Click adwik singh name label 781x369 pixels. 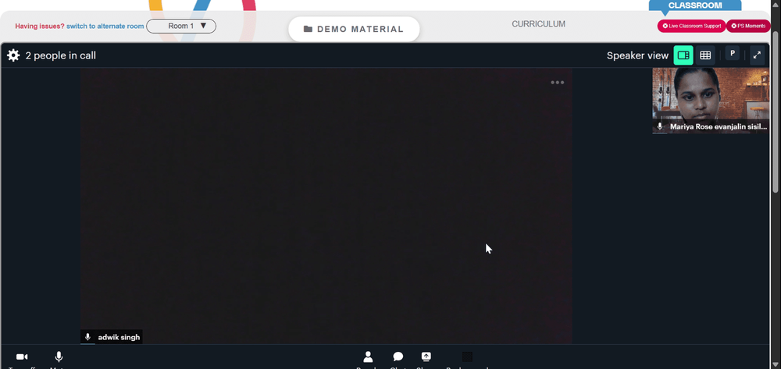tap(119, 337)
